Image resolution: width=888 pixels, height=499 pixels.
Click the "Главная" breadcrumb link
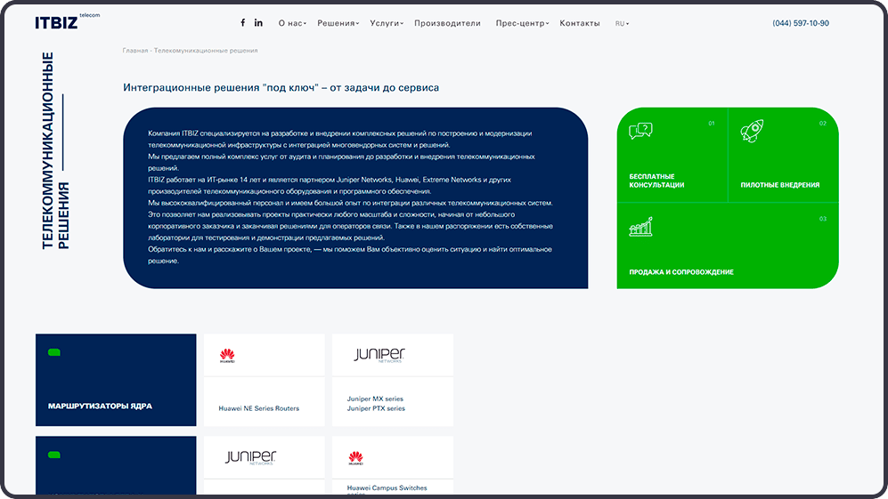pos(134,51)
